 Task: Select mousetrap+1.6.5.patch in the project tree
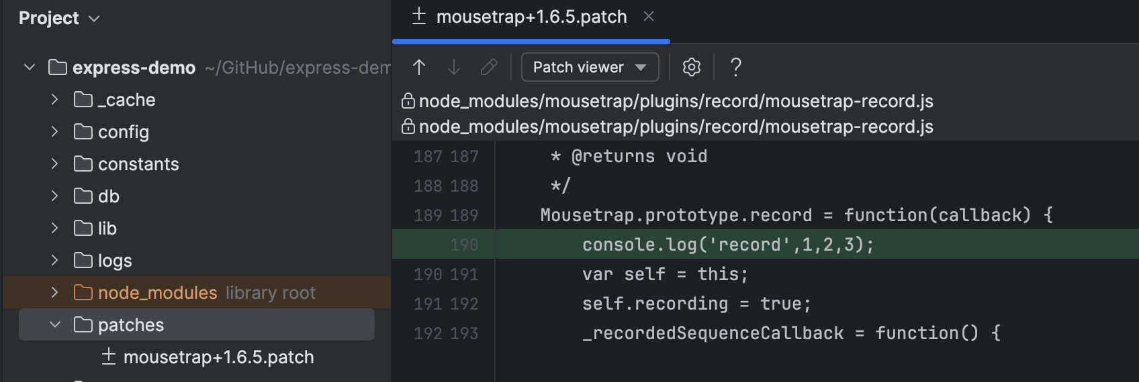point(218,357)
